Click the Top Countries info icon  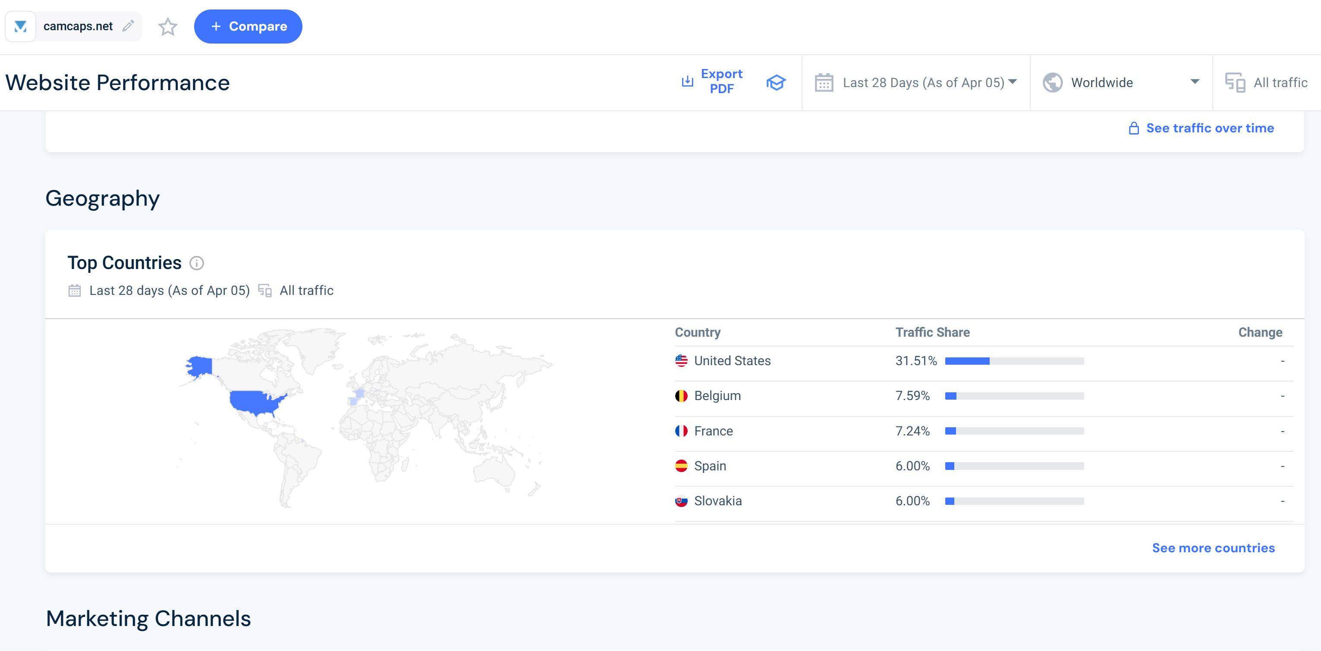pyautogui.click(x=197, y=263)
